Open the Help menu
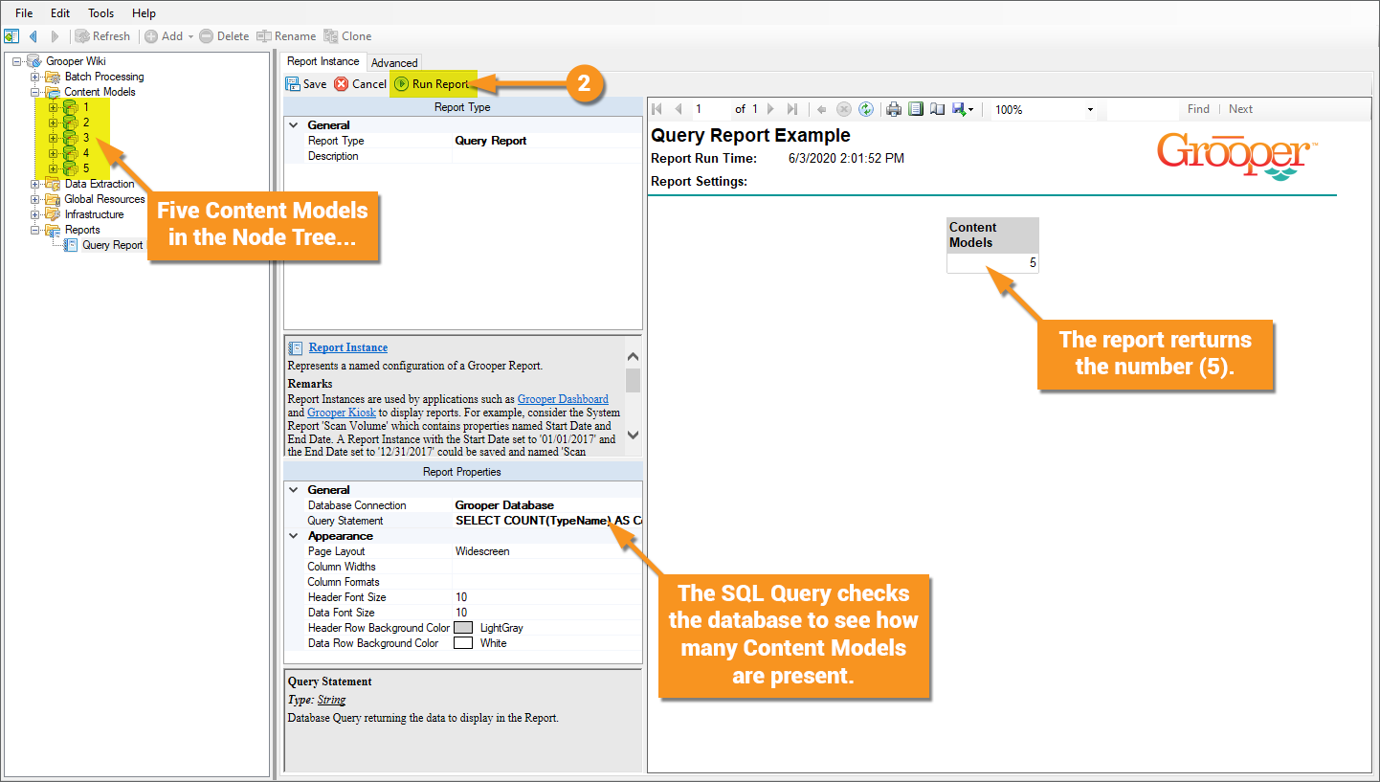 [144, 13]
